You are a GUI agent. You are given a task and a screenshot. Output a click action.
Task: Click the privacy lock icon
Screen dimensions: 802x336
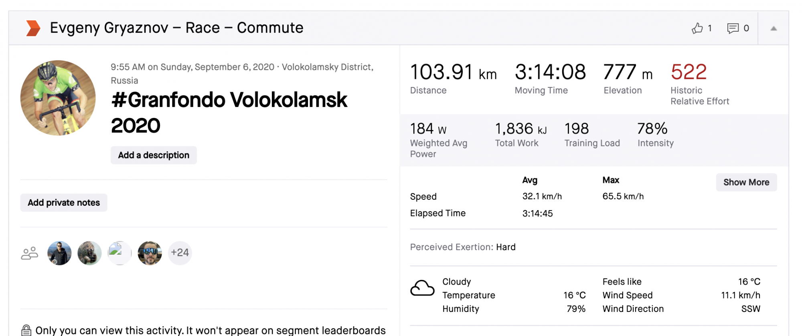26,330
